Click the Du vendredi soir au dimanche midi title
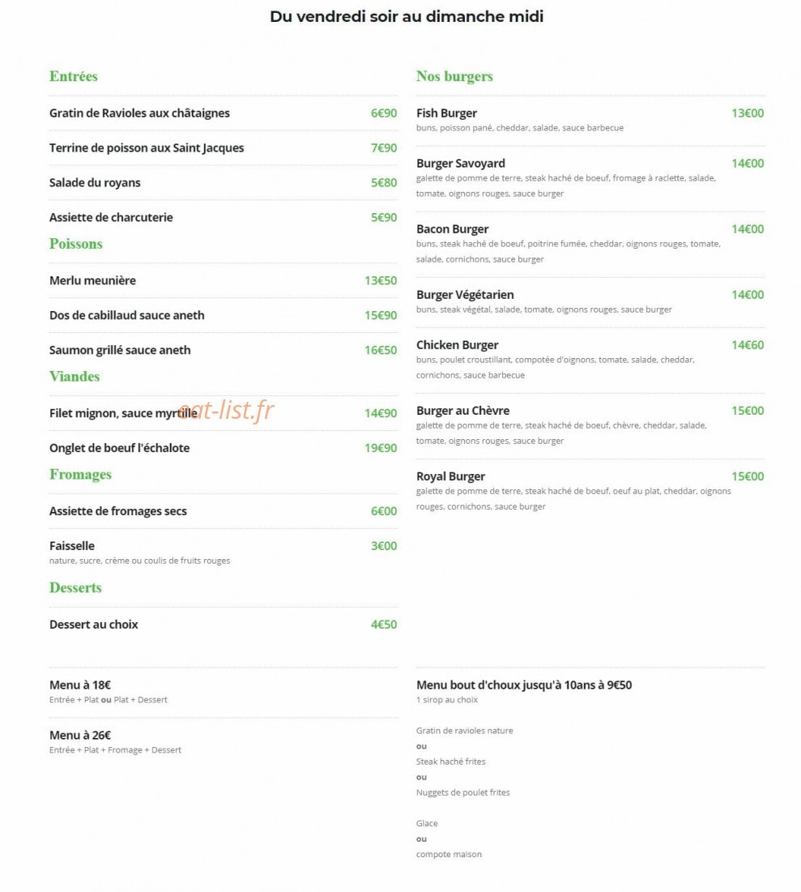The height and width of the screenshot is (892, 801). tap(407, 16)
